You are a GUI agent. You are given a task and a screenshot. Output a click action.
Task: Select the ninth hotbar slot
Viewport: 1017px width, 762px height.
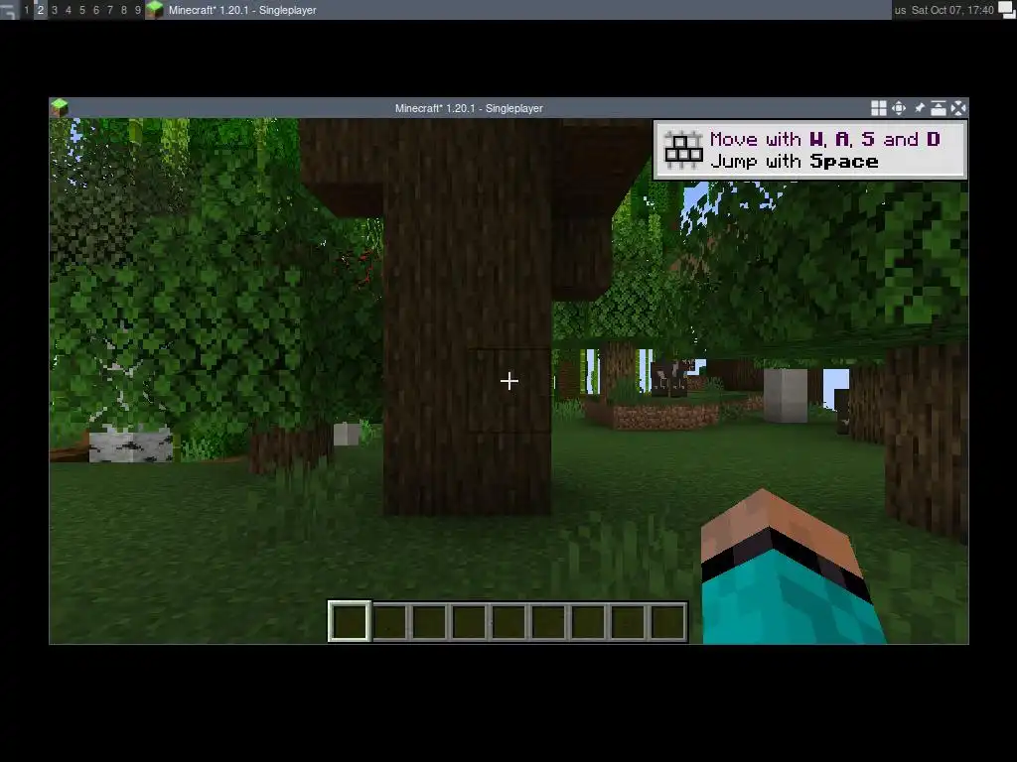pyautogui.click(x=667, y=621)
